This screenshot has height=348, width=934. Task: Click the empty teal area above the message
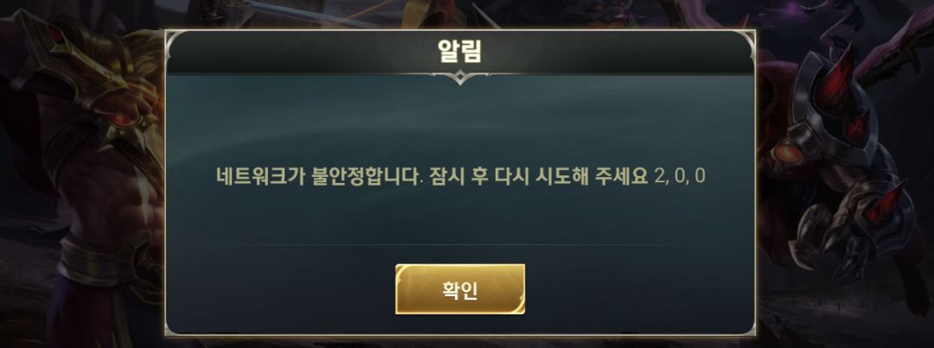(460, 119)
